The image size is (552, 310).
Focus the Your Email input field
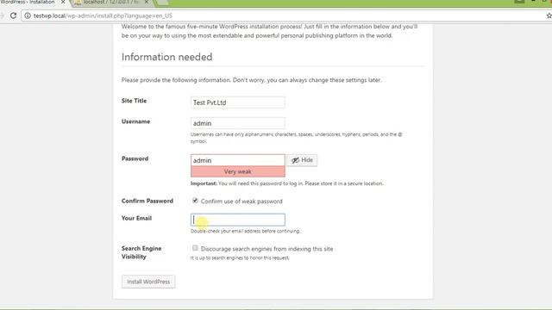(238, 220)
